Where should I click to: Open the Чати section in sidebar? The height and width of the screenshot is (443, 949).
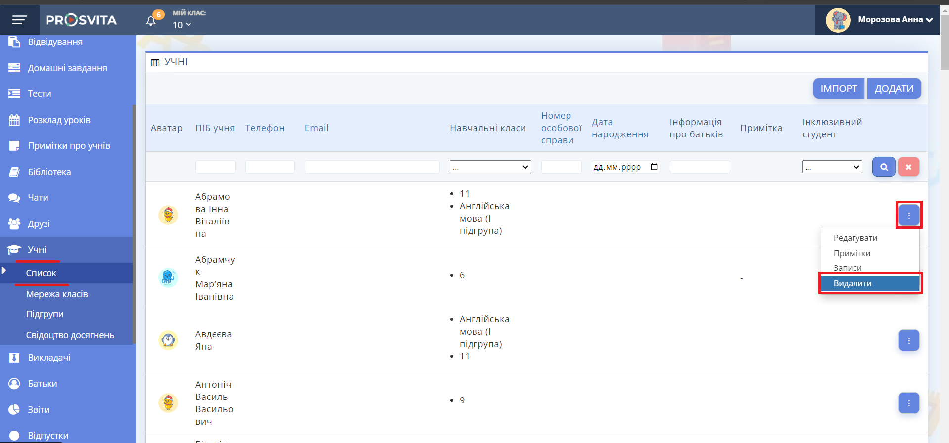coord(38,198)
